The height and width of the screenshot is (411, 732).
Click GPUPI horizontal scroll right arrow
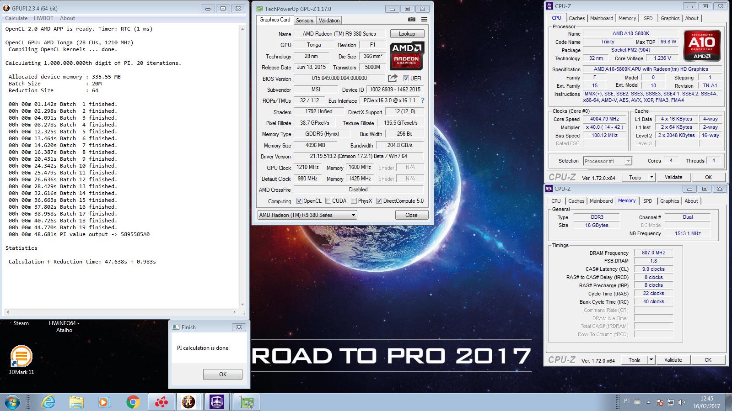tap(235, 312)
